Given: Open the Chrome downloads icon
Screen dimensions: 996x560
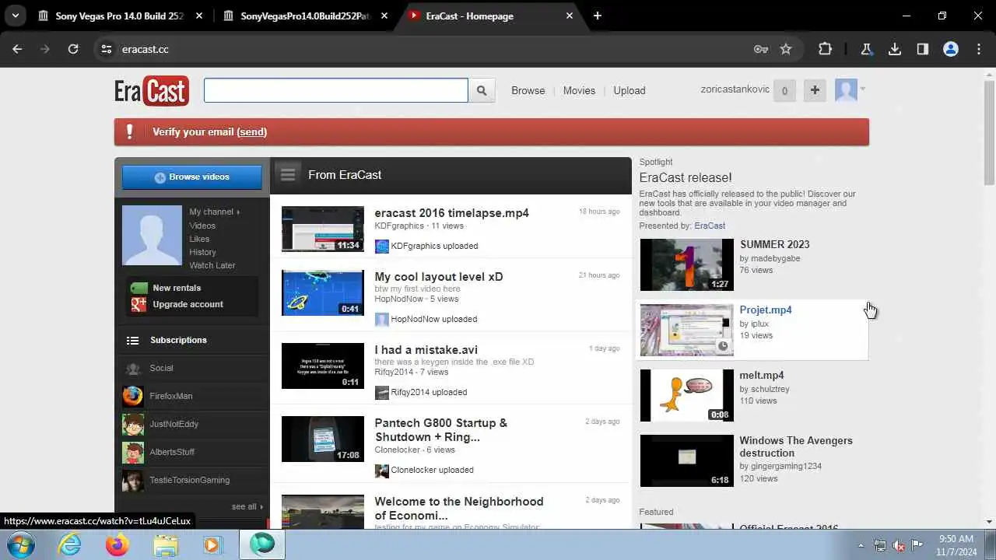Looking at the screenshot, I should coord(895,49).
